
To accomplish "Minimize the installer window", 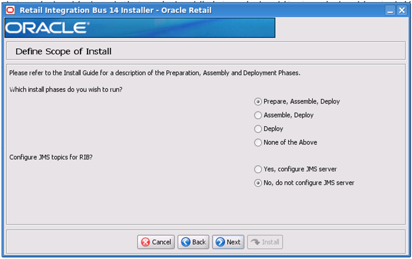I will [x=390, y=10].
